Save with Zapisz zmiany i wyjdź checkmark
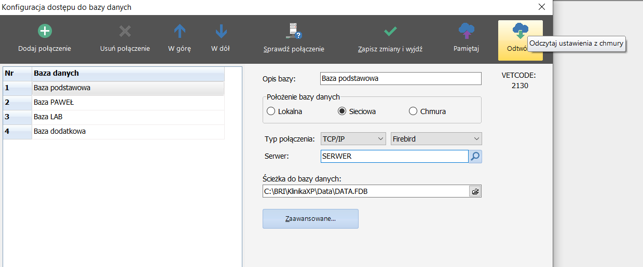643x267 pixels. pyautogui.click(x=390, y=32)
